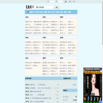Open the woman portrait game advertisement
The width and height of the screenshot is (103, 103).
click(93, 84)
